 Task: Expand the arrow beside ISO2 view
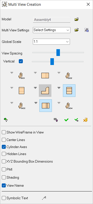click(x=59, y=73)
